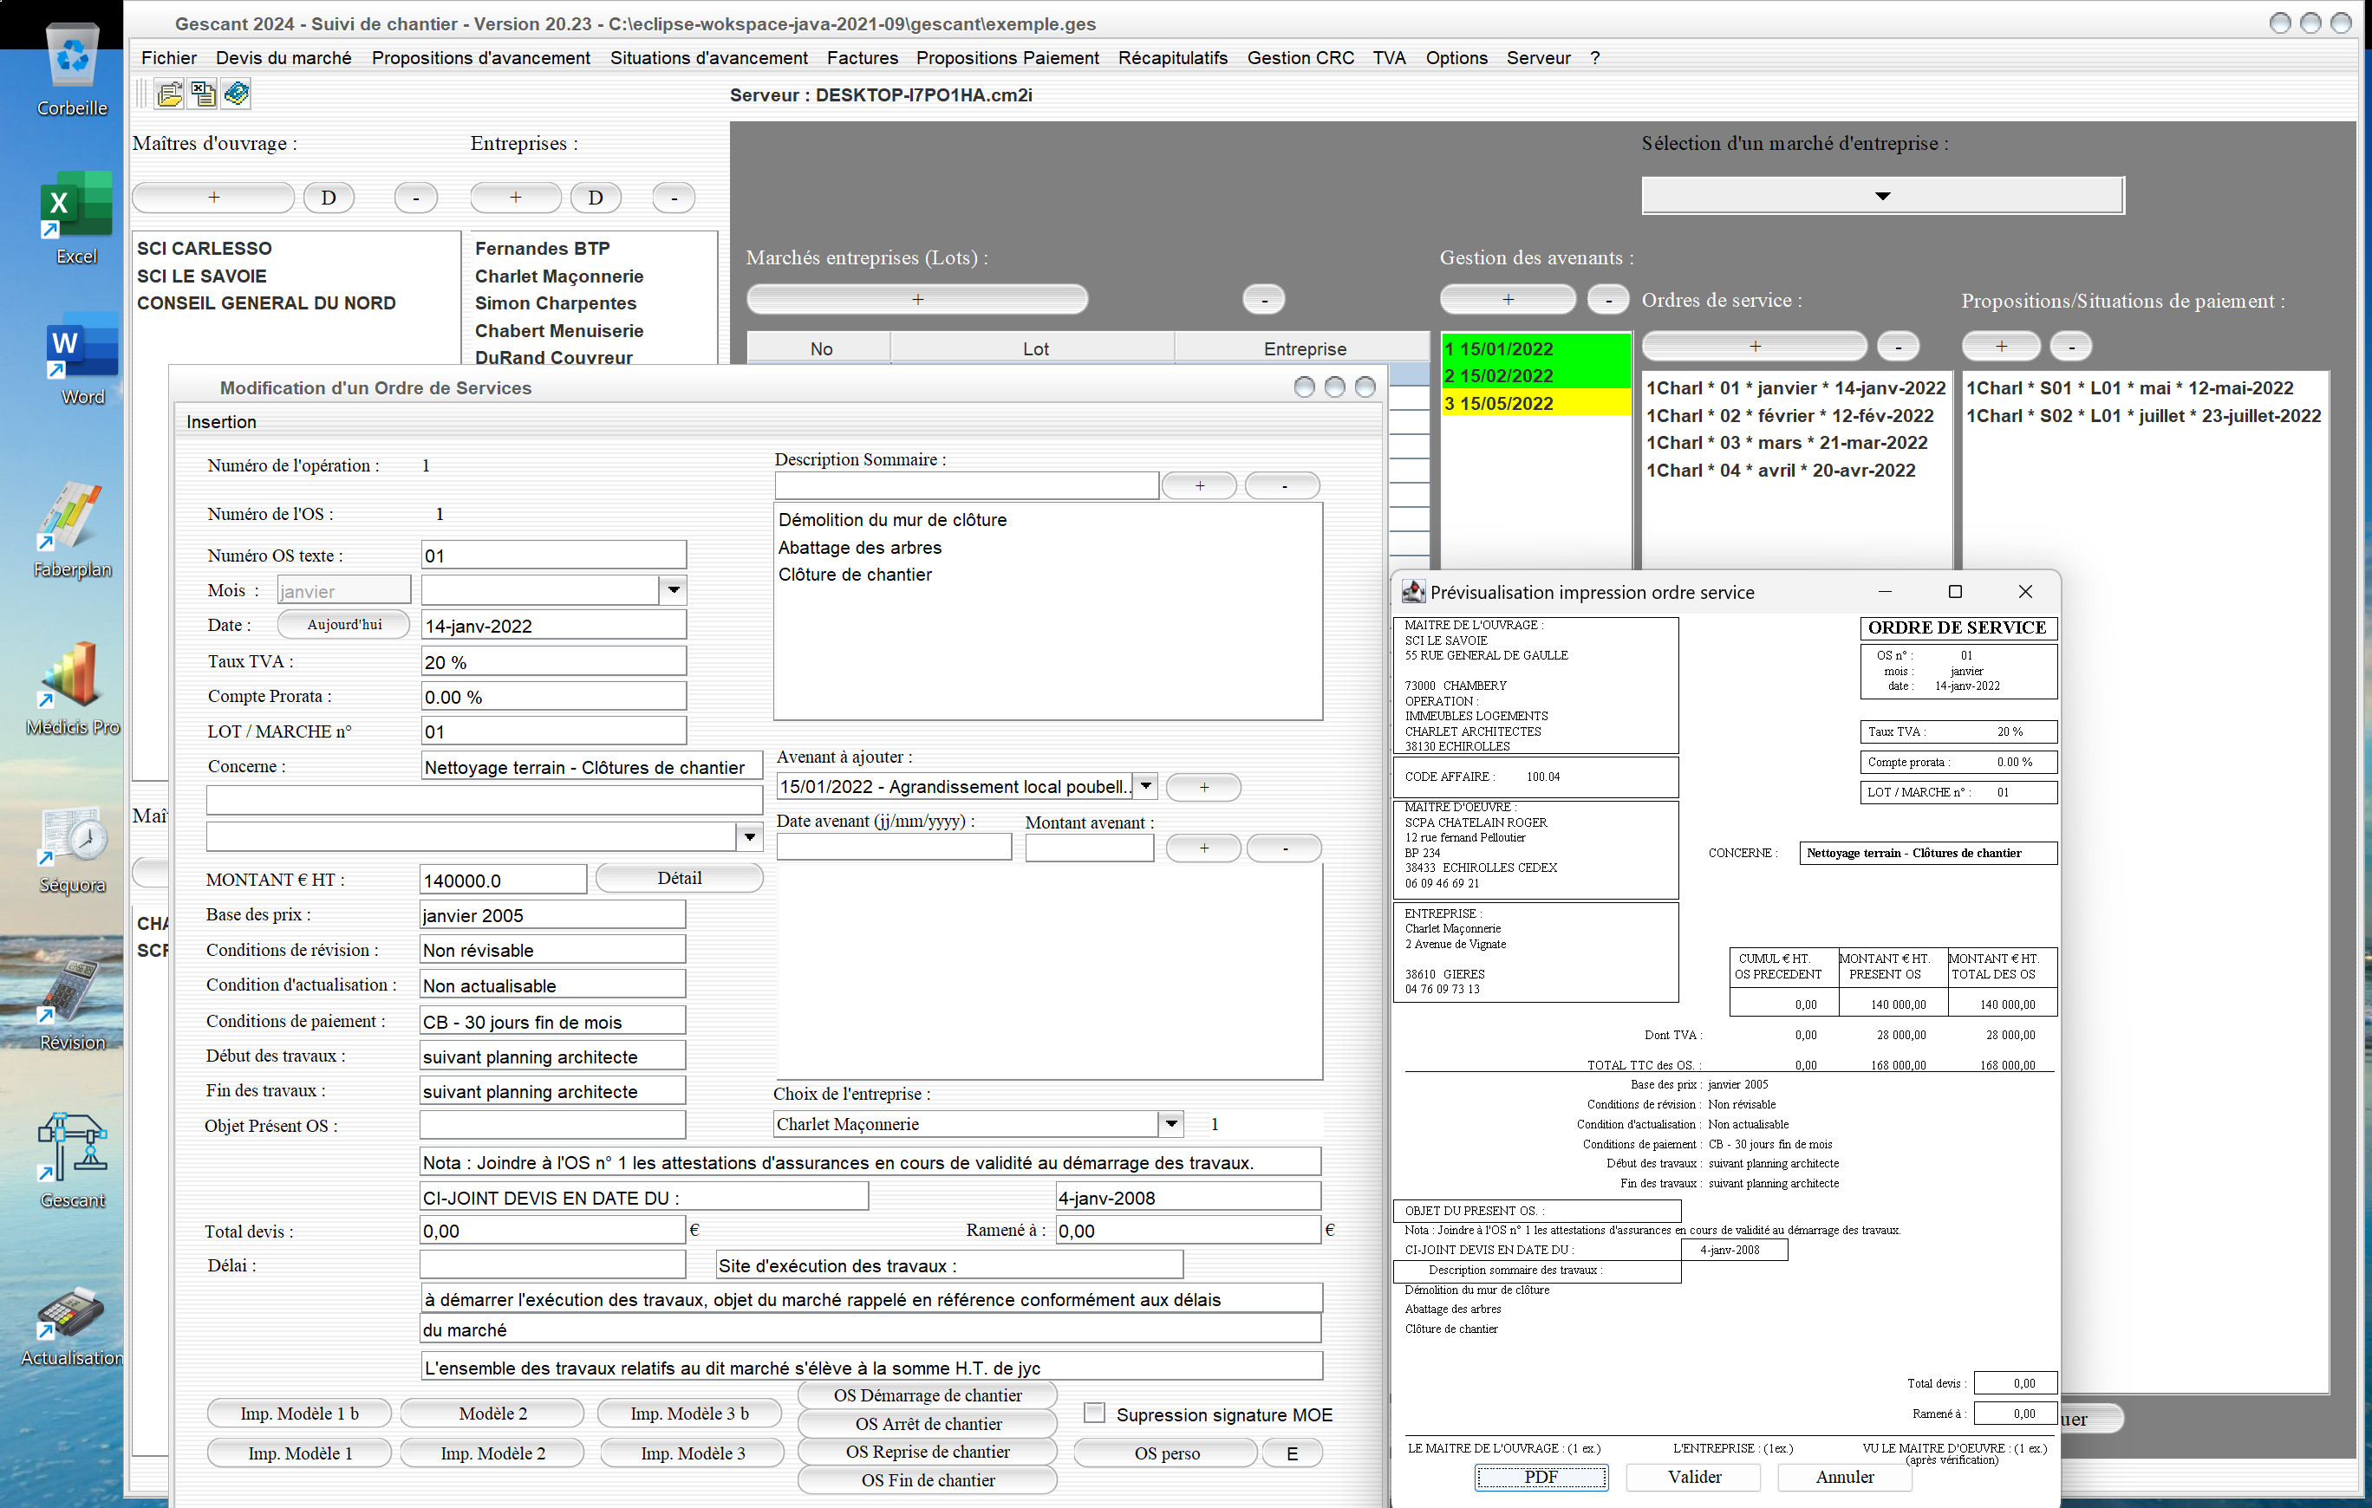Click the Imp. Modèle 1 b button
The image size is (2372, 1508).
299,1413
